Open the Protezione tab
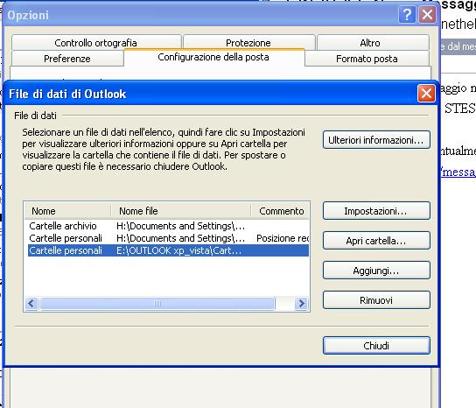Image resolution: width=476 pixels, height=408 pixels. pos(248,43)
